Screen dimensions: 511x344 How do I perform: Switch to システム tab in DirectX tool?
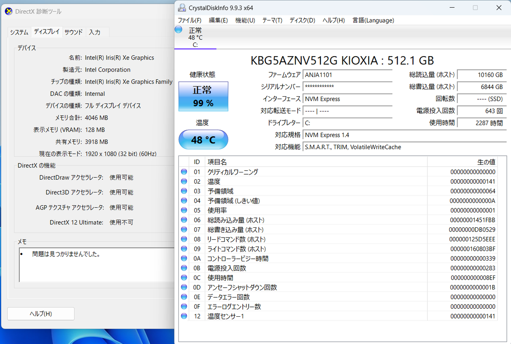(x=19, y=32)
